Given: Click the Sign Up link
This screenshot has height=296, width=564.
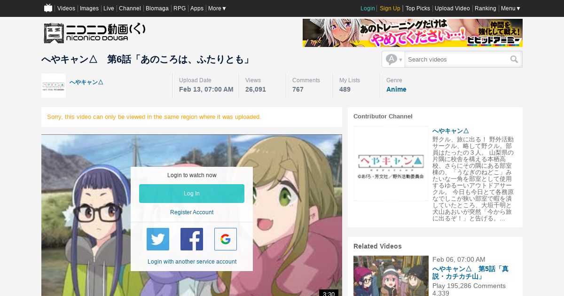Looking at the screenshot, I should [x=390, y=8].
